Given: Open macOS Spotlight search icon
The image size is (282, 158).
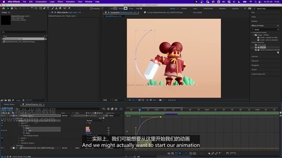Looking at the screenshot, I should (256, 2).
